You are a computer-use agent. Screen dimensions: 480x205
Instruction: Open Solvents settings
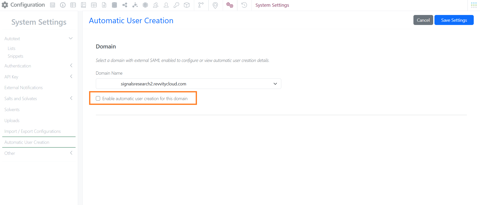pyautogui.click(x=12, y=110)
